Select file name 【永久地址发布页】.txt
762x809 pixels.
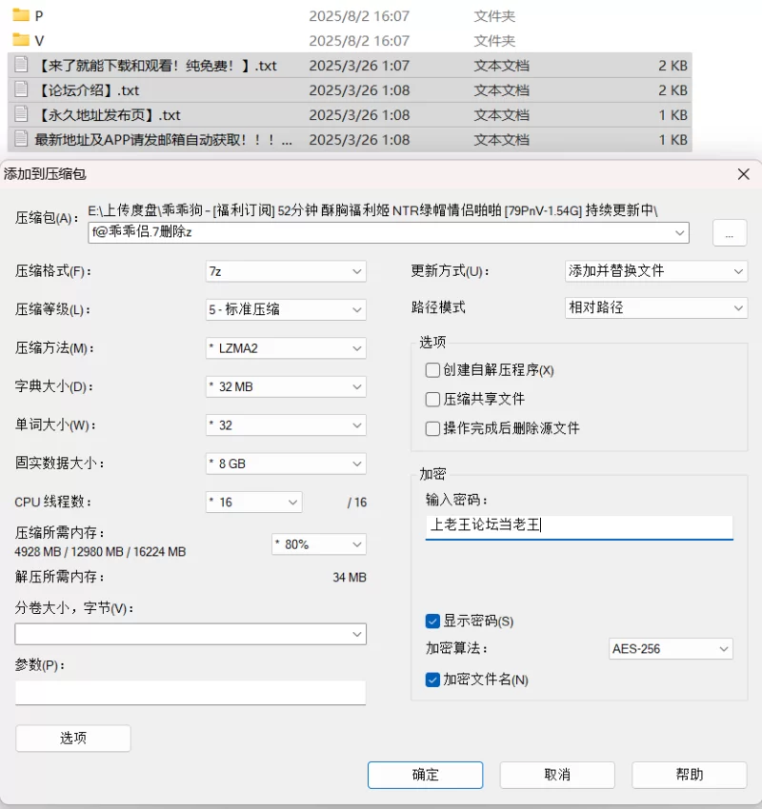point(108,115)
